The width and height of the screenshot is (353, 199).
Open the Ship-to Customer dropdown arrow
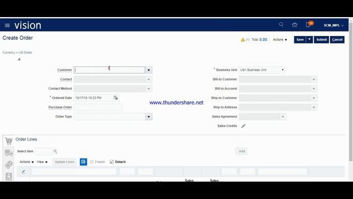pos(314,98)
